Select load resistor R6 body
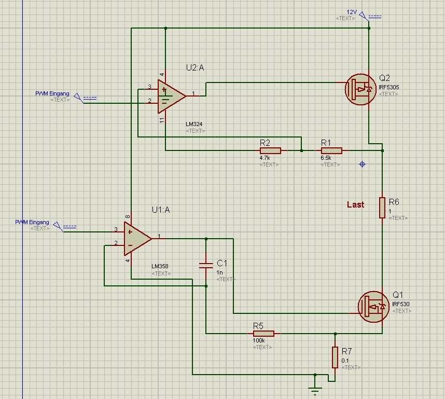445x399 pixels. click(x=382, y=208)
